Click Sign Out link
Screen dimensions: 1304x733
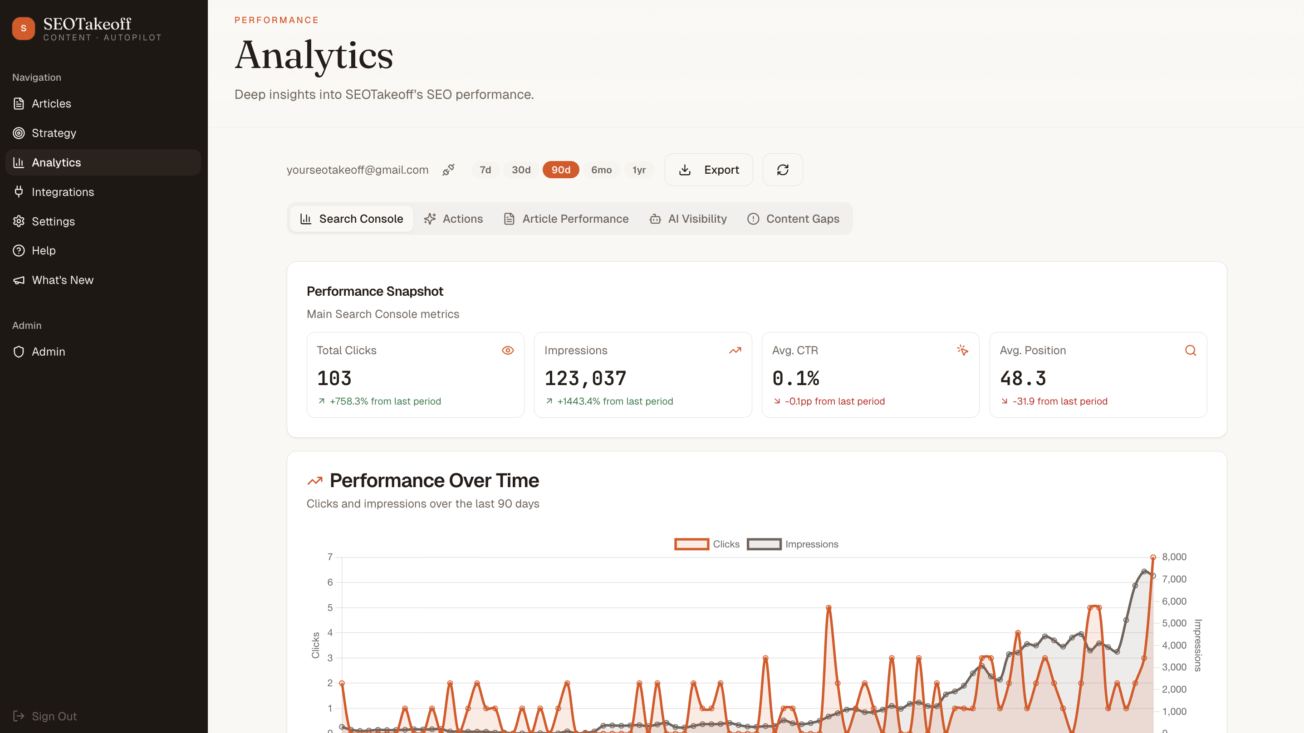click(x=54, y=716)
